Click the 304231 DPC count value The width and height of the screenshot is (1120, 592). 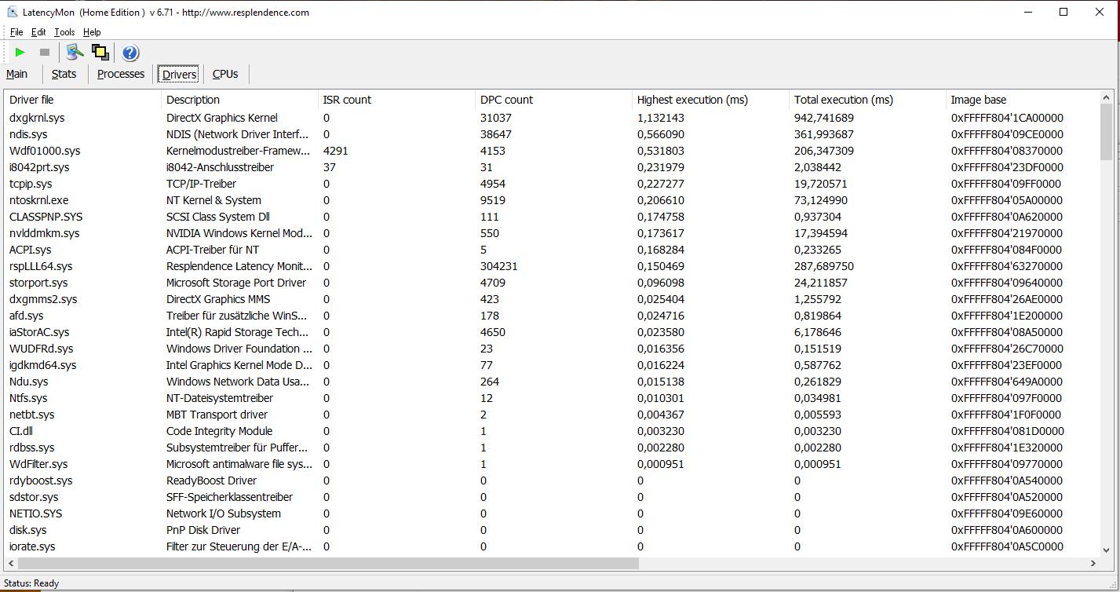(x=499, y=266)
